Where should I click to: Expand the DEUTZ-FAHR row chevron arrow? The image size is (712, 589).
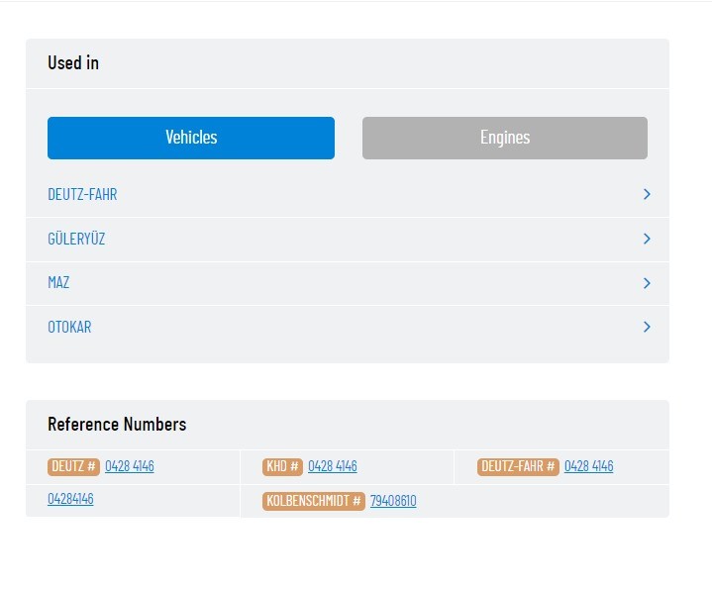point(647,195)
